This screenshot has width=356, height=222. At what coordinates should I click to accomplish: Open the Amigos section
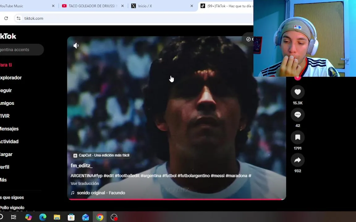(7, 103)
